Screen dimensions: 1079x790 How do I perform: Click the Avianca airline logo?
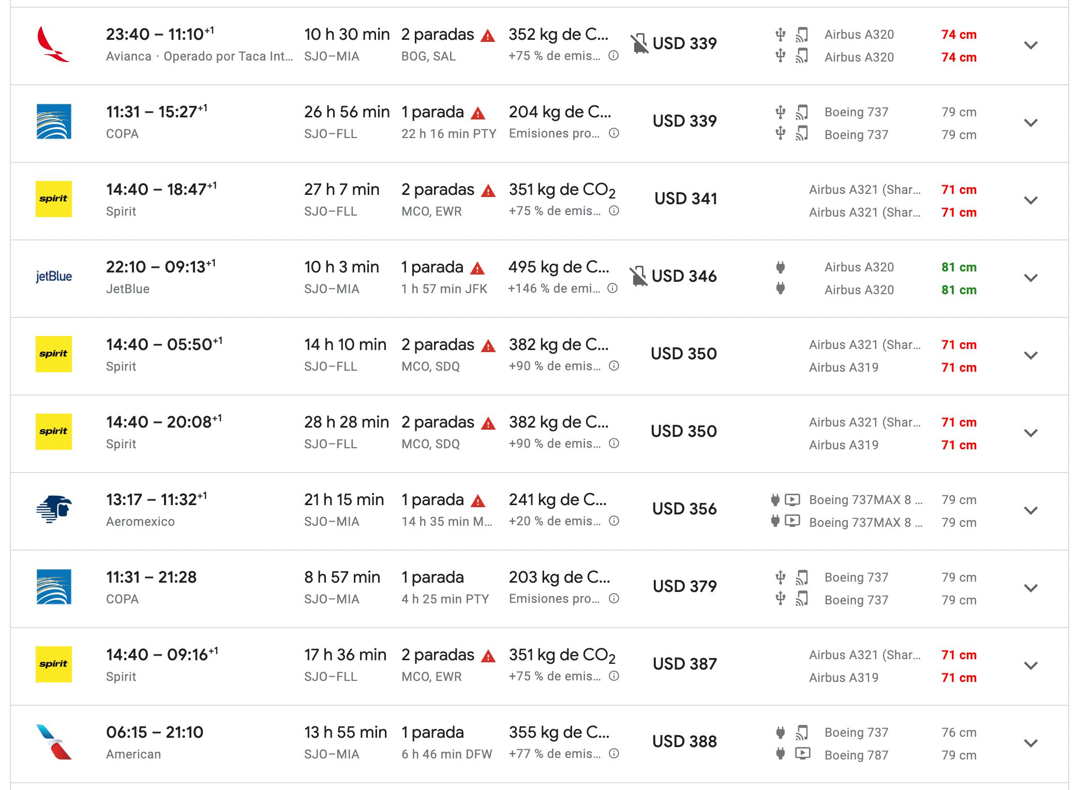click(x=53, y=45)
